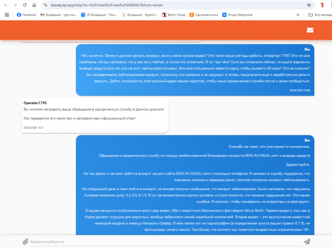332x248 pixels.
Task: Send message with paper plane icon
Action: (307, 241)
